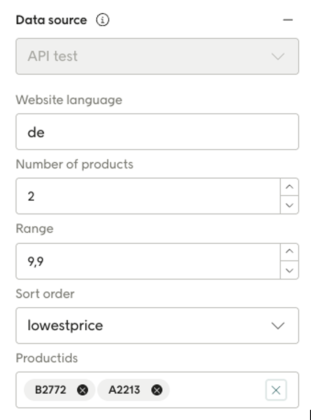The image size is (311, 420).
Task: Click the Sort order label
Action: click(45, 294)
